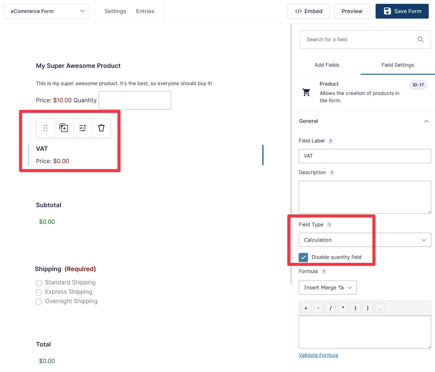Click the drag handle icon on VAT field
The height and width of the screenshot is (372, 435).
[46, 128]
